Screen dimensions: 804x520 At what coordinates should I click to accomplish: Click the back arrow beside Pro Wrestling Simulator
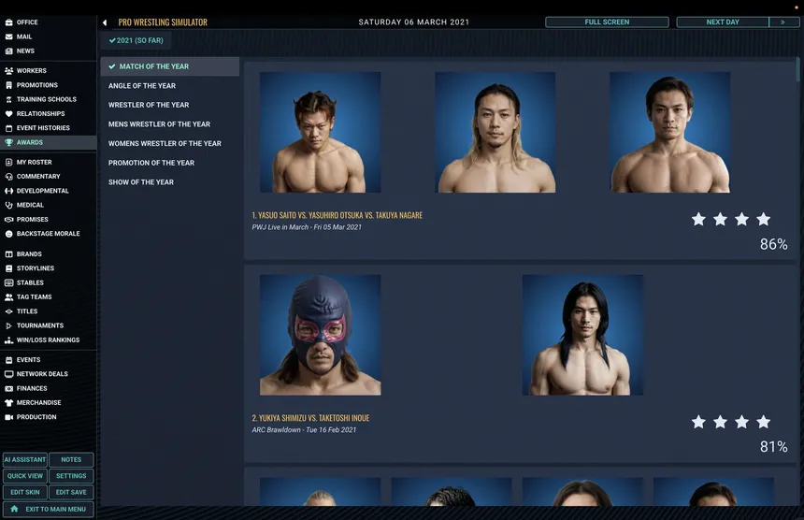(105, 22)
